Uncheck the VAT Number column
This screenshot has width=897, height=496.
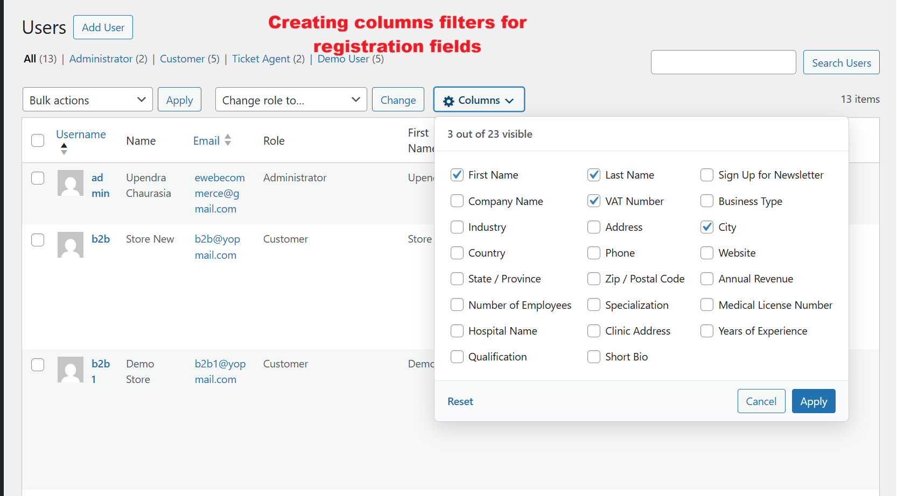tap(594, 201)
